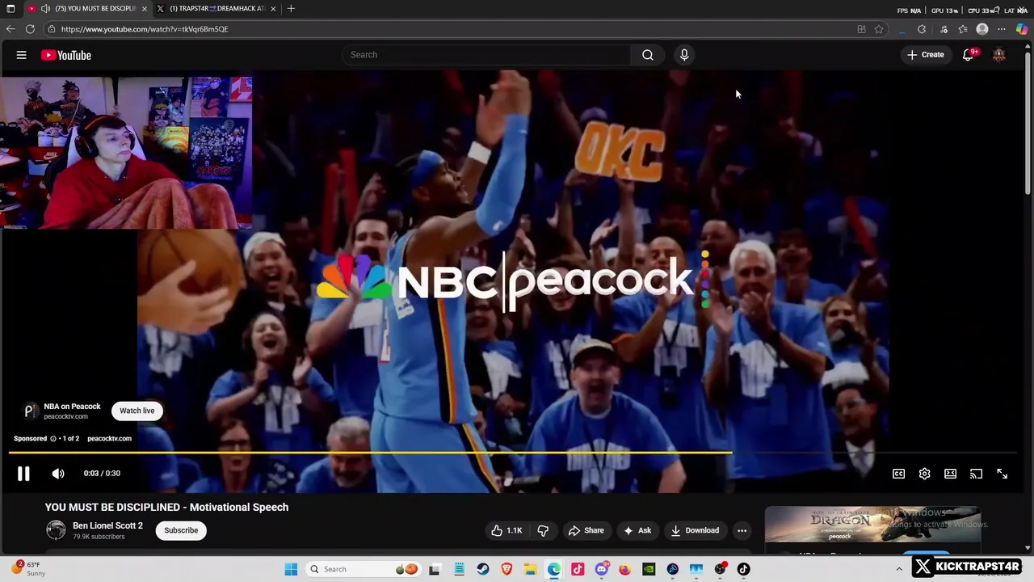Click the ad progress bar
The width and height of the screenshot is (1034, 582).
pyautogui.click(x=513, y=453)
